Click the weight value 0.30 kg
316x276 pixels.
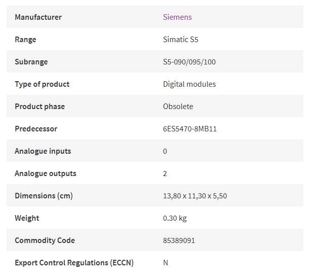[x=175, y=218]
